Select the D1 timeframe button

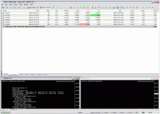click(146, 7)
